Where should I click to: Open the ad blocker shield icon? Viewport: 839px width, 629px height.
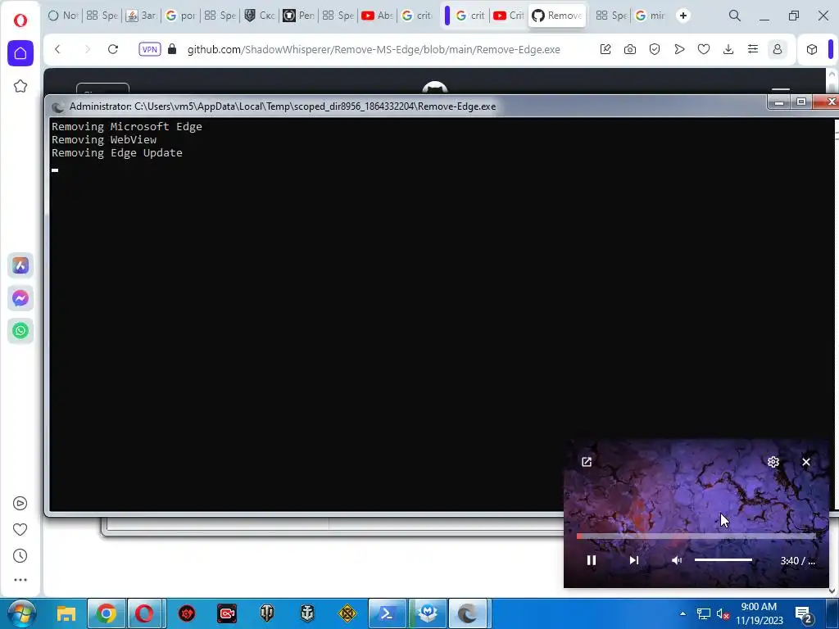(x=655, y=49)
